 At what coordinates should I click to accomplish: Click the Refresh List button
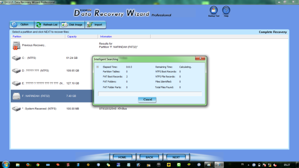tap(47, 24)
